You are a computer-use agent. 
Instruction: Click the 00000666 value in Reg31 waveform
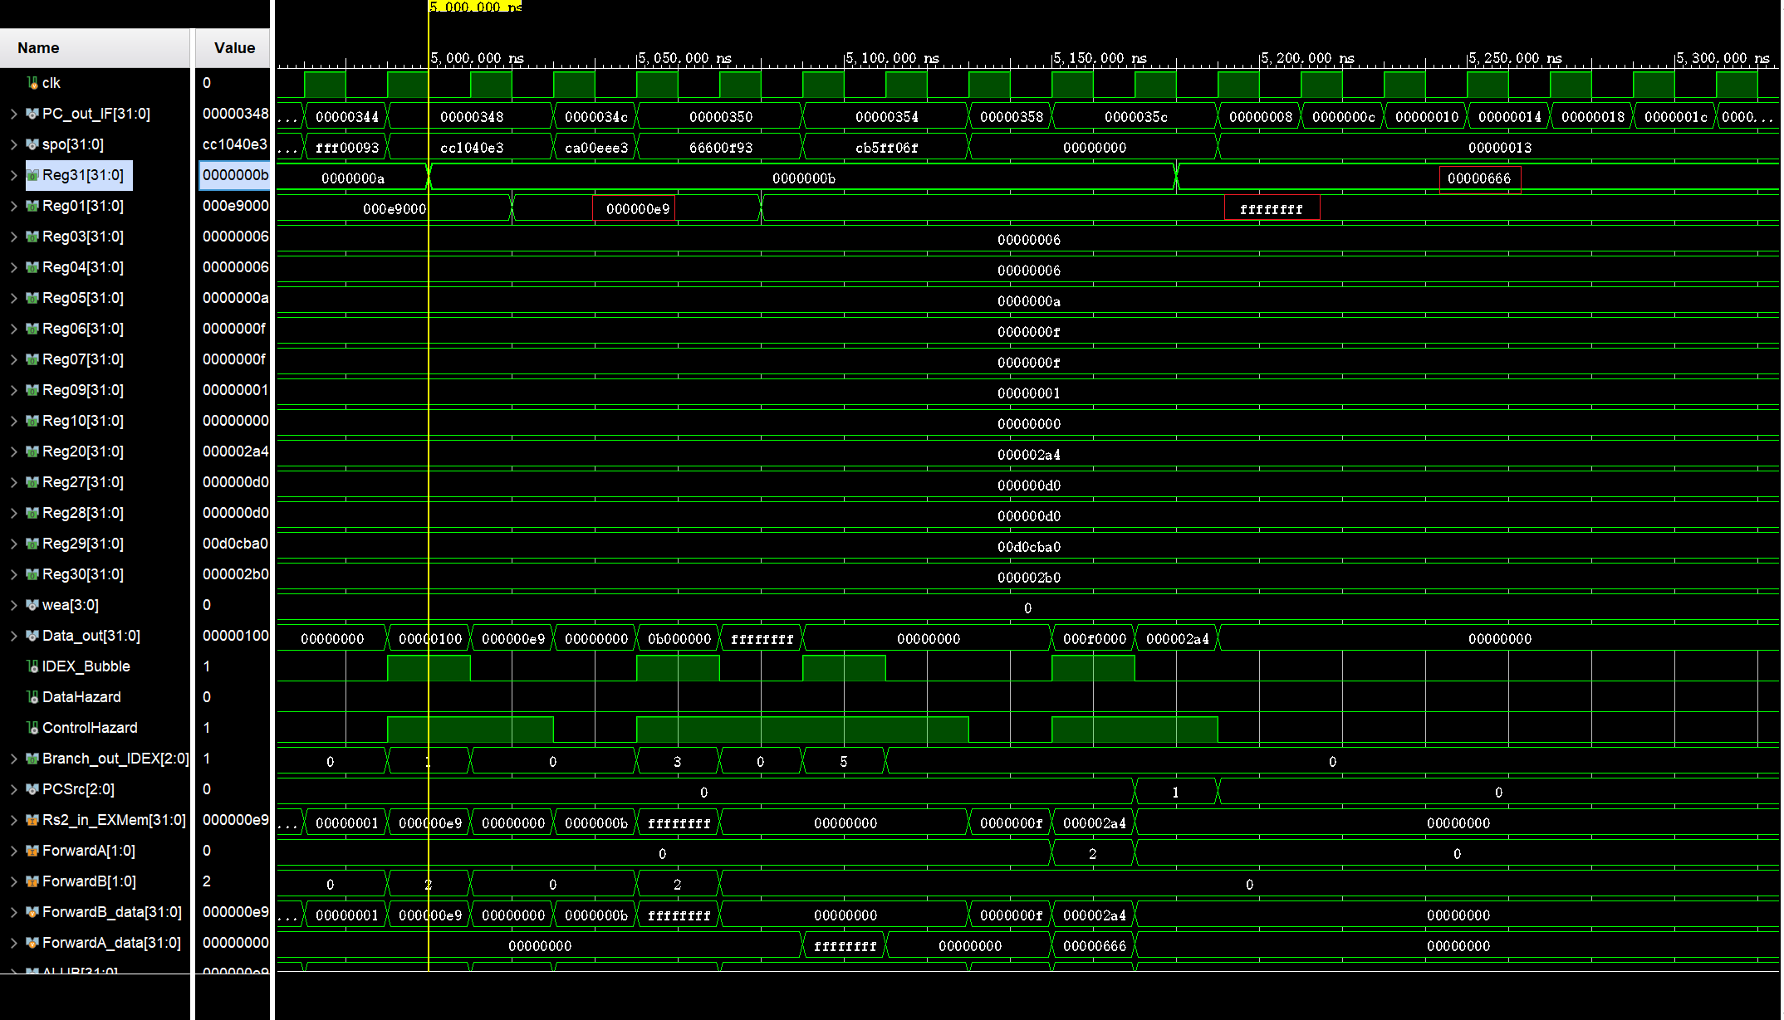(x=1479, y=178)
